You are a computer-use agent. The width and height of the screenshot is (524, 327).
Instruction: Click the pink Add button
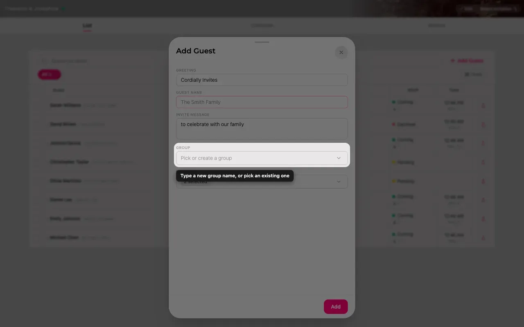tap(336, 307)
